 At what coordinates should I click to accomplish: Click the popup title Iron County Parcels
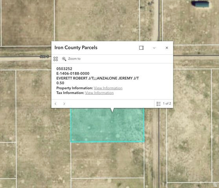pos(76,48)
